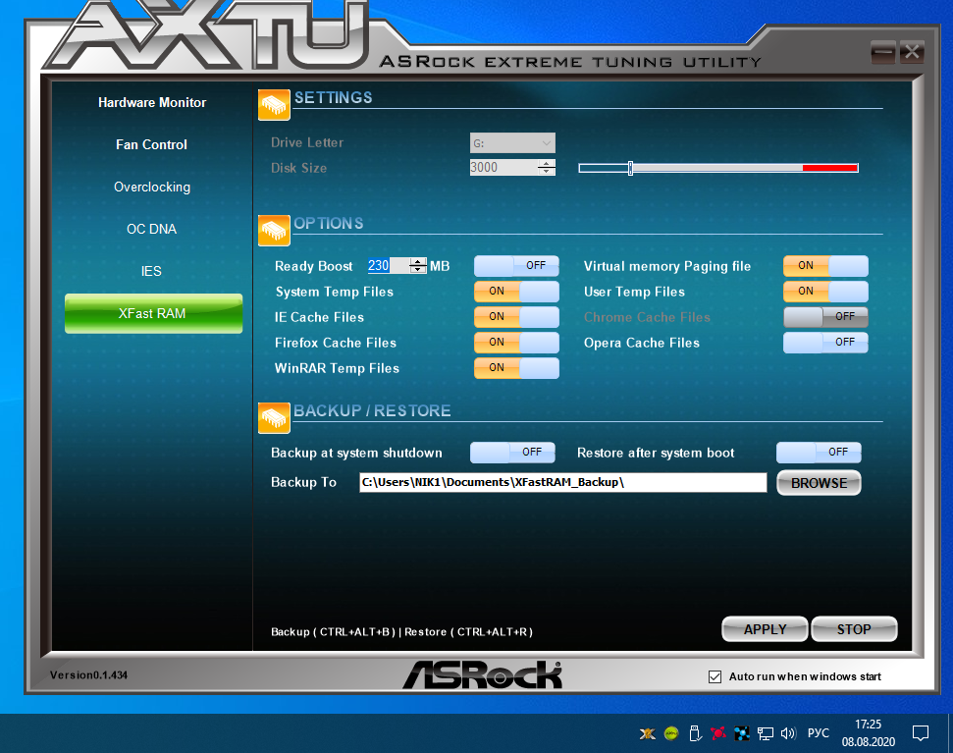This screenshot has height=753, width=953.
Task: Toggle the Chrome Cache Files switch
Action: [x=825, y=317]
